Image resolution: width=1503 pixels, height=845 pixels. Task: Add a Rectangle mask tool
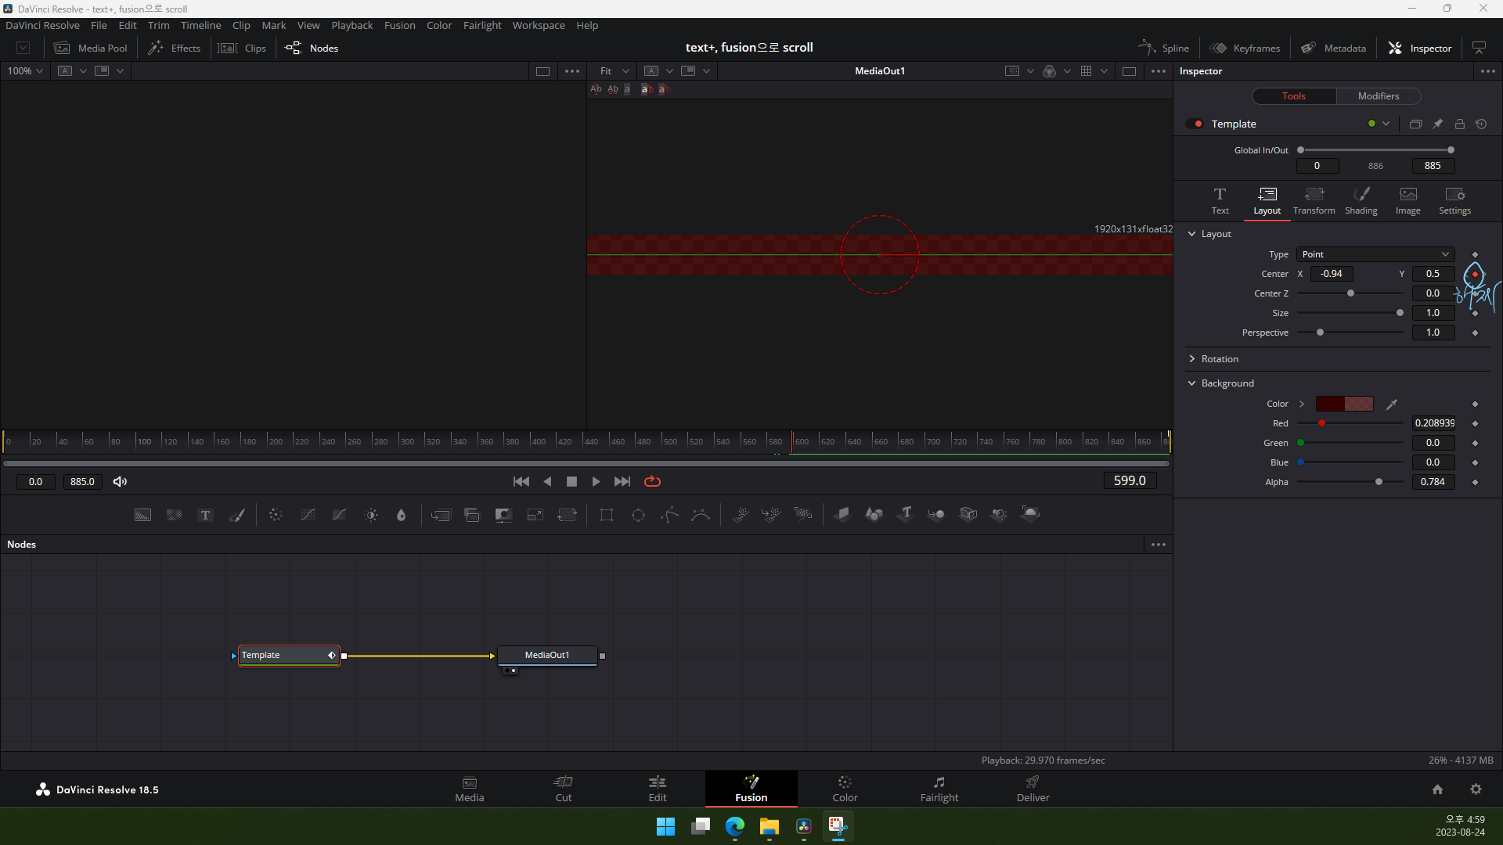(607, 515)
